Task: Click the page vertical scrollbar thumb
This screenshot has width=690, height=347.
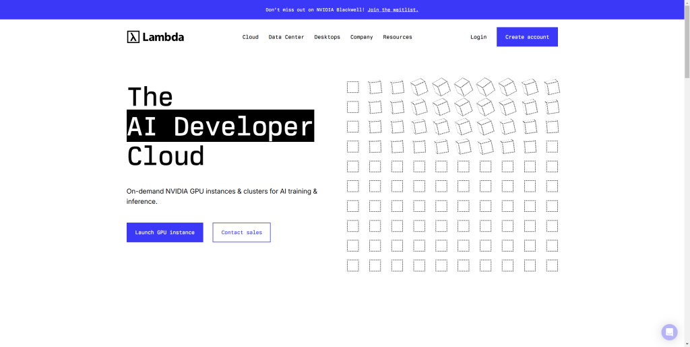Action: coord(687,42)
